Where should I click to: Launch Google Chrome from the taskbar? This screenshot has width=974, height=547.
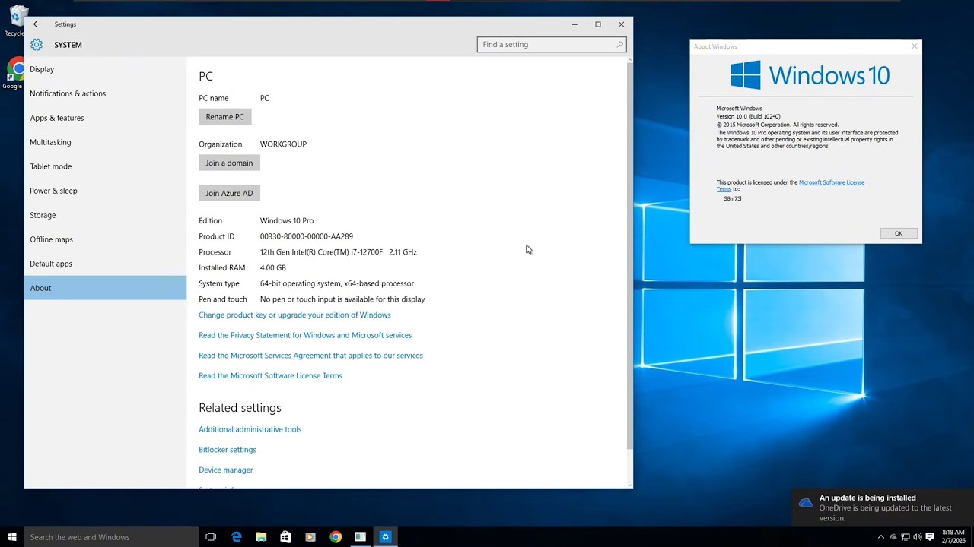click(336, 537)
